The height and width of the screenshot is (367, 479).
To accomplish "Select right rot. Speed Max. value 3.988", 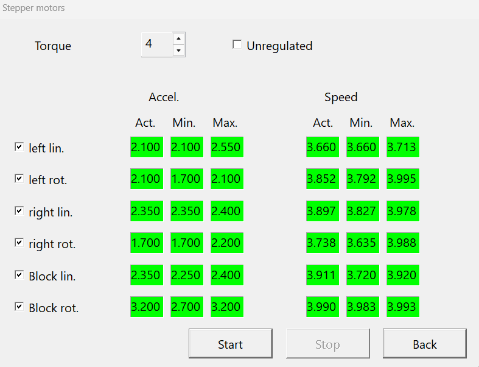I will click(x=403, y=243).
